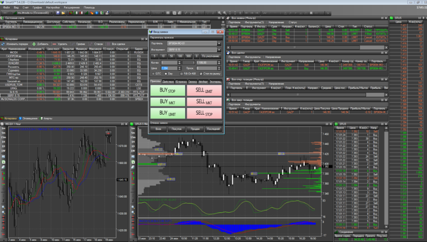Click the Цена price spinner arrows
Screen dimensions: 427x242
click(179, 68)
